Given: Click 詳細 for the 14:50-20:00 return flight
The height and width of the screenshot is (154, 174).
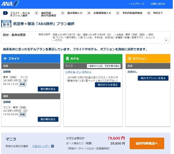Looking at the screenshot, I should tap(22, 115).
